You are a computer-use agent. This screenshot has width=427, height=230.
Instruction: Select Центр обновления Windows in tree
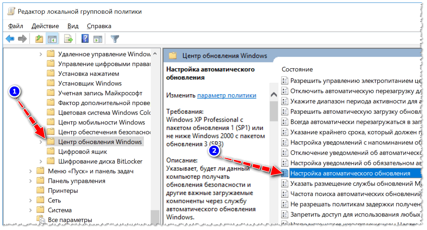(100, 142)
